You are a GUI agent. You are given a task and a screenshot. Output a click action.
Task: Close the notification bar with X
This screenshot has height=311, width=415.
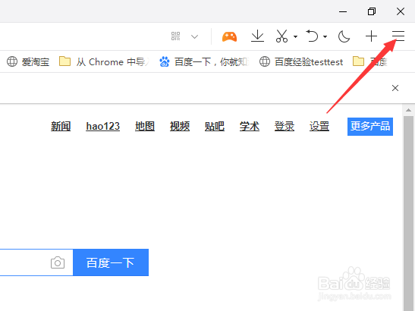click(x=395, y=88)
